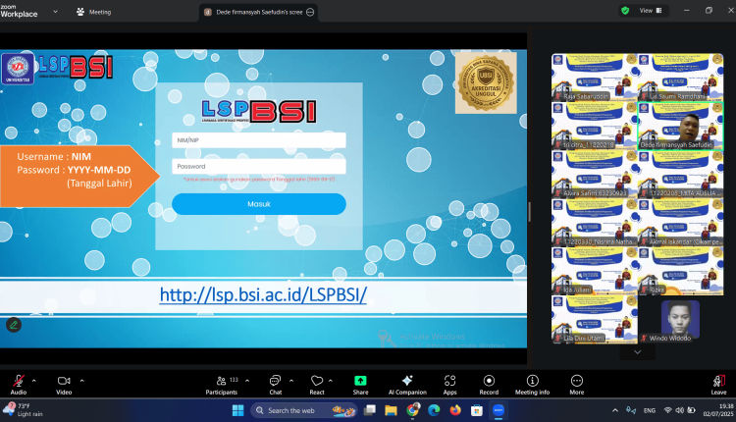Expand video options arrow beside Video

[x=81, y=381]
